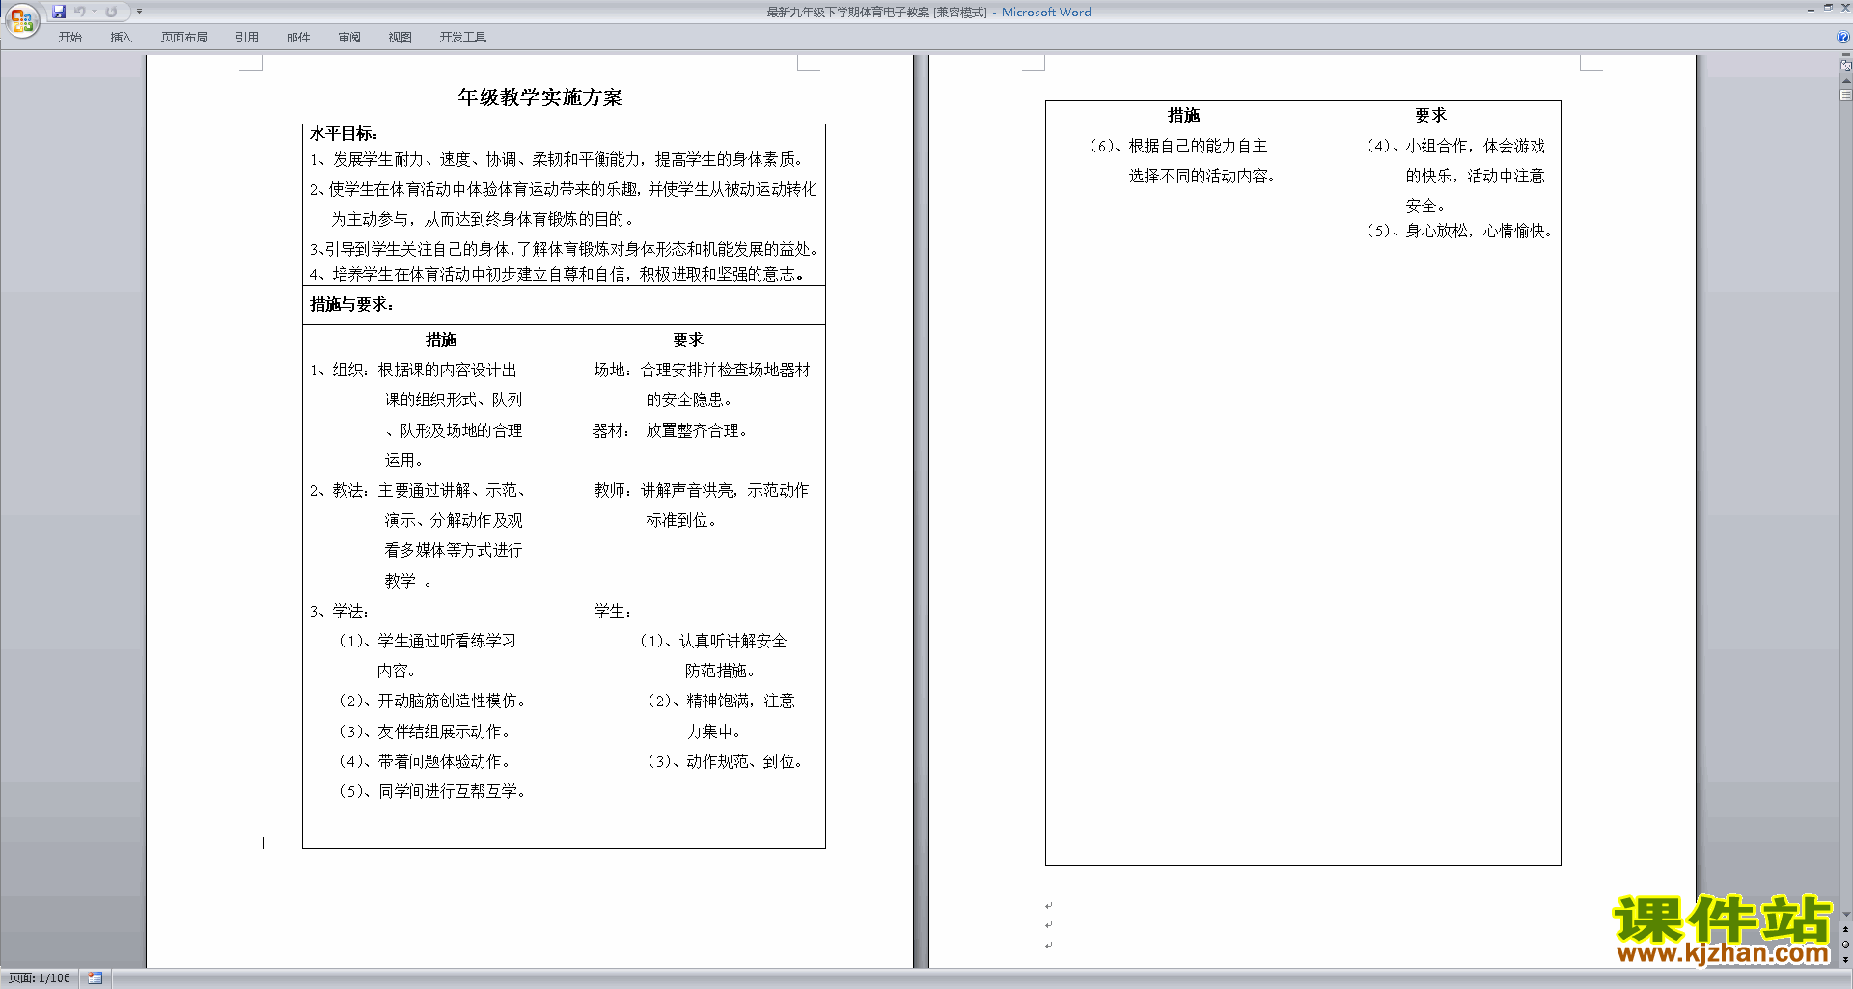
Task: Switch to the 视图 tab
Action: click(x=400, y=37)
